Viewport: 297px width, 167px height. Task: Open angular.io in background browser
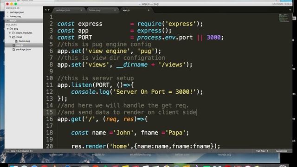pos(98,154)
